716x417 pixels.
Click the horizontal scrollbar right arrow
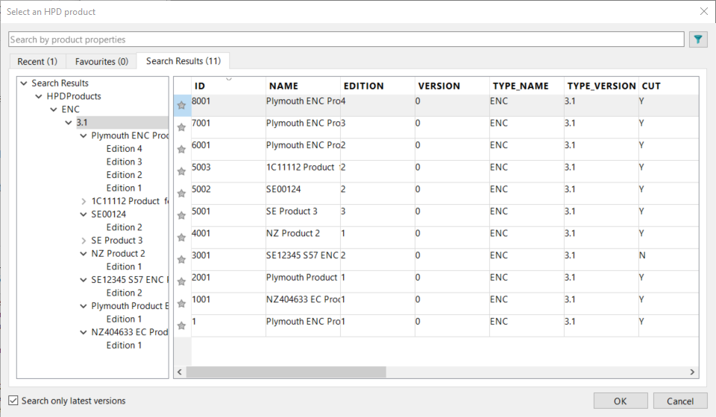tap(692, 372)
